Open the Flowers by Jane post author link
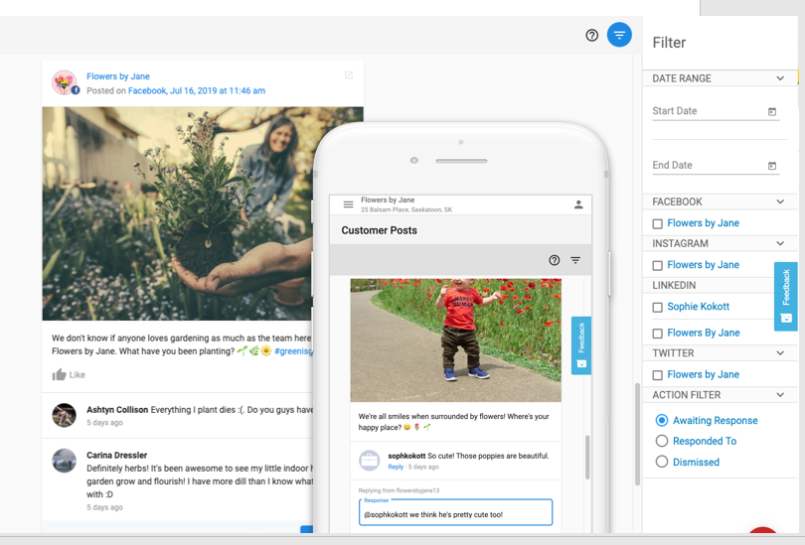 [118, 76]
